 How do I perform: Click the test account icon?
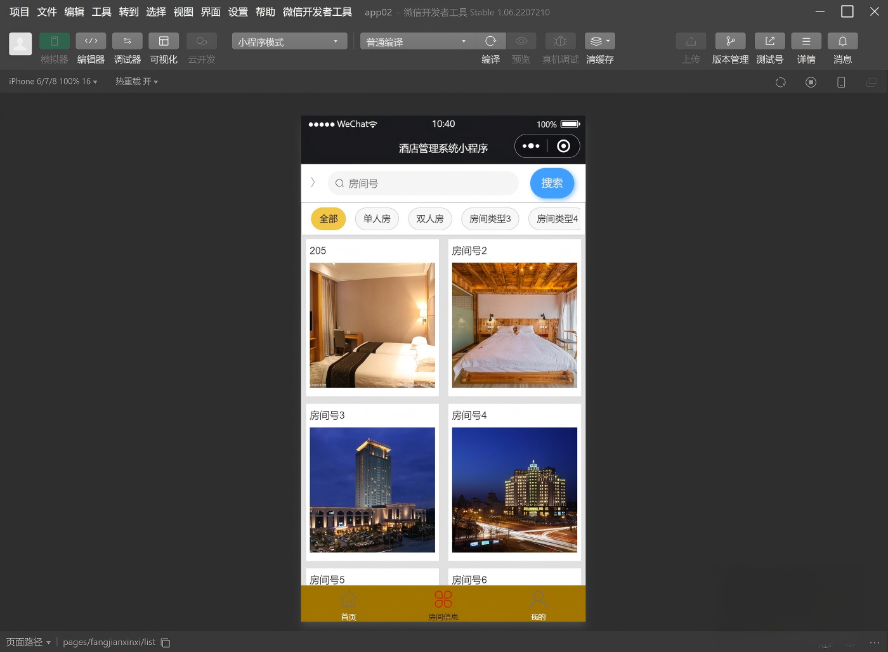pyautogui.click(x=770, y=41)
